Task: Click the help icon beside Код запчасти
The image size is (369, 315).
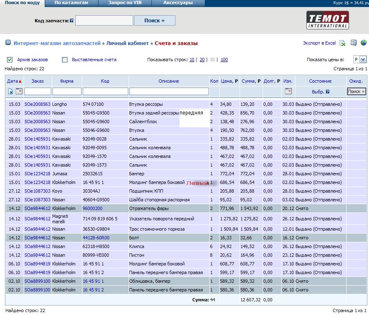Action: (72, 21)
